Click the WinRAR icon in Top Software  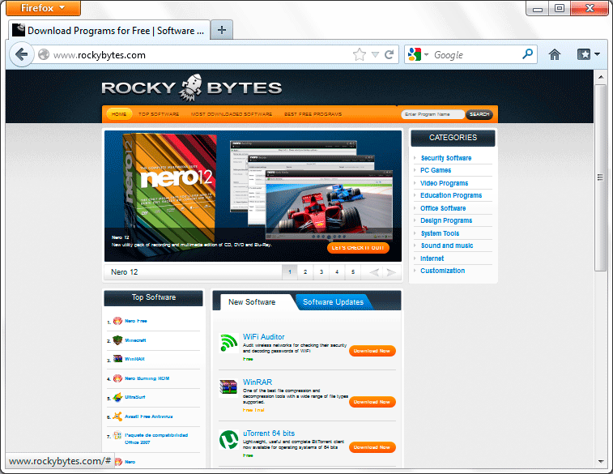point(117,359)
